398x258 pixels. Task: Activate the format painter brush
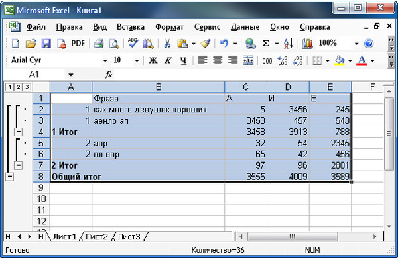pos(206,44)
